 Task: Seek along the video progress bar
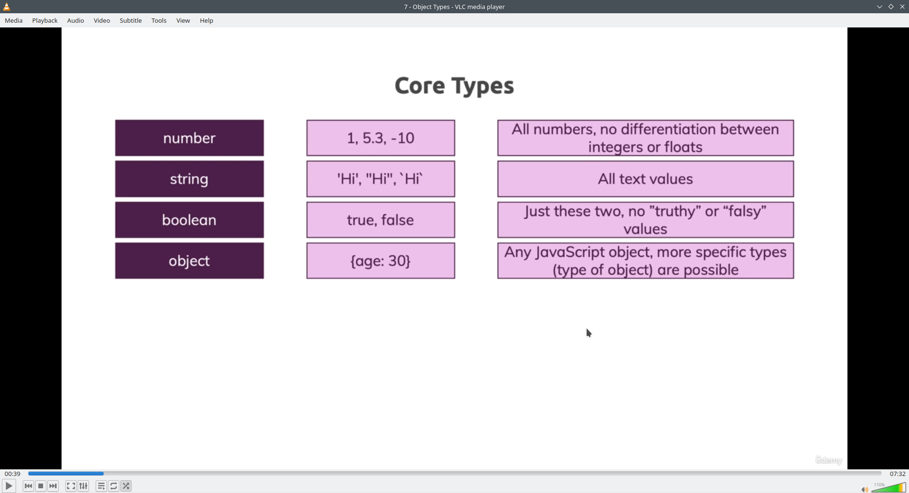[454, 474]
